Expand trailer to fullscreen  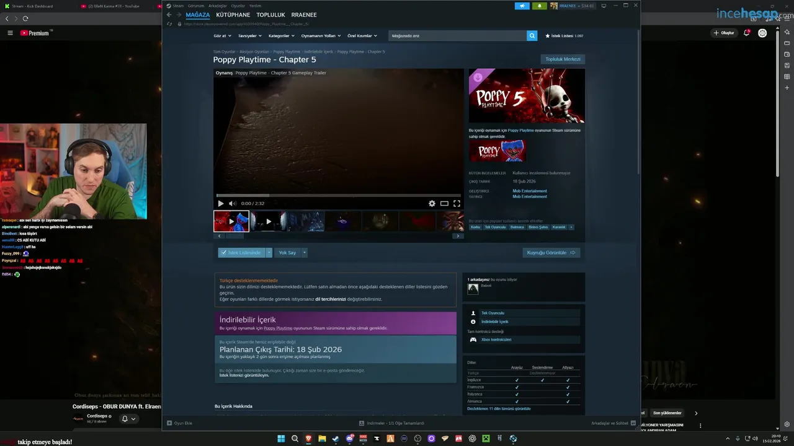tap(457, 203)
